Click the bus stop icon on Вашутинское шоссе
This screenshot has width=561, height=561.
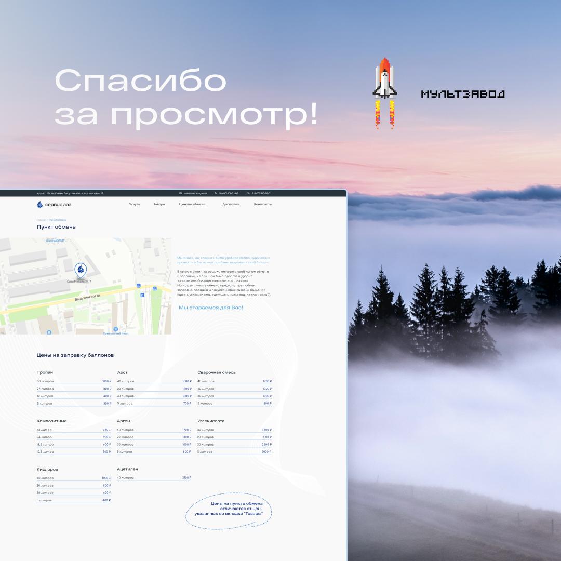(x=138, y=286)
